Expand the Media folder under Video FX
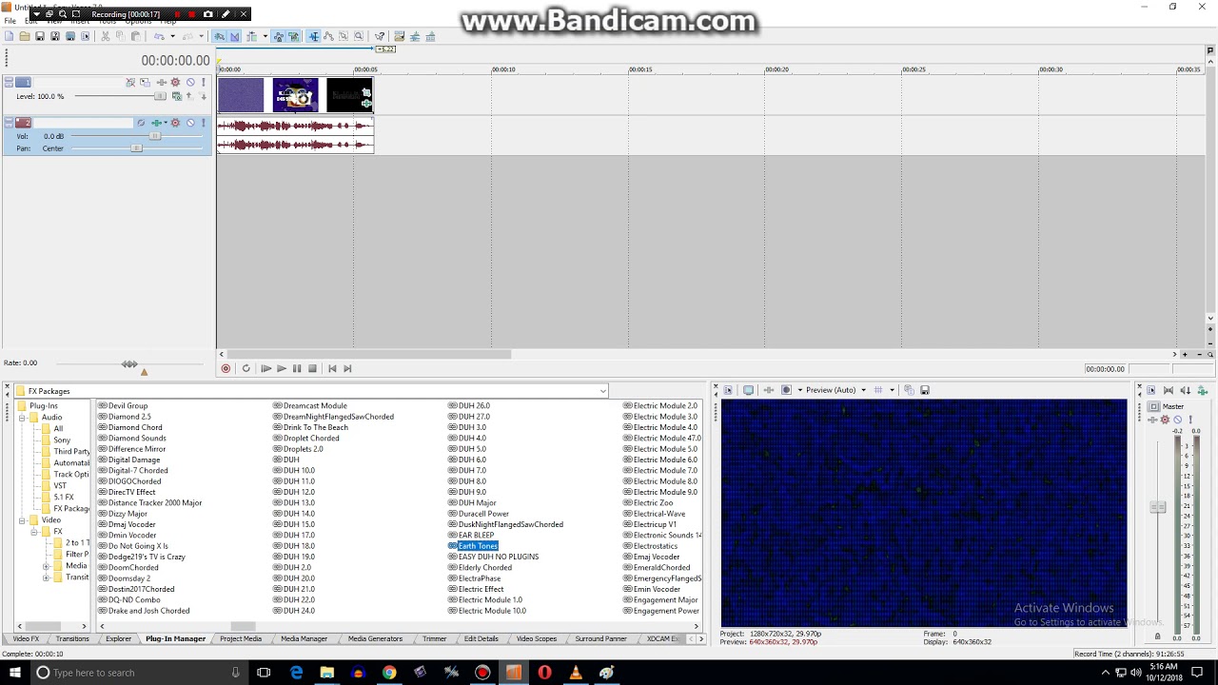 click(x=46, y=566)
